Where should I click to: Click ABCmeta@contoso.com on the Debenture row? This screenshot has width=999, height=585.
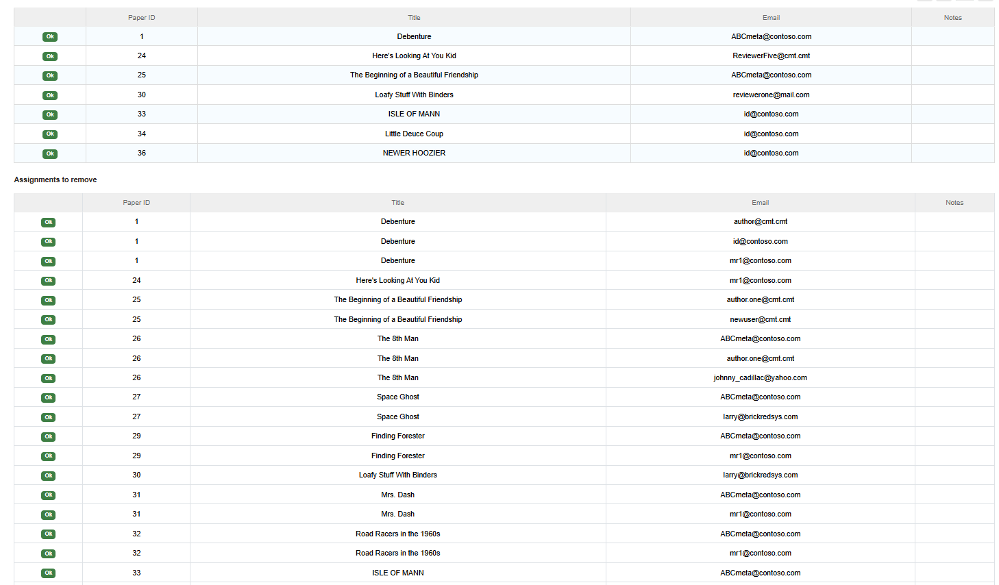coord(772,36)
